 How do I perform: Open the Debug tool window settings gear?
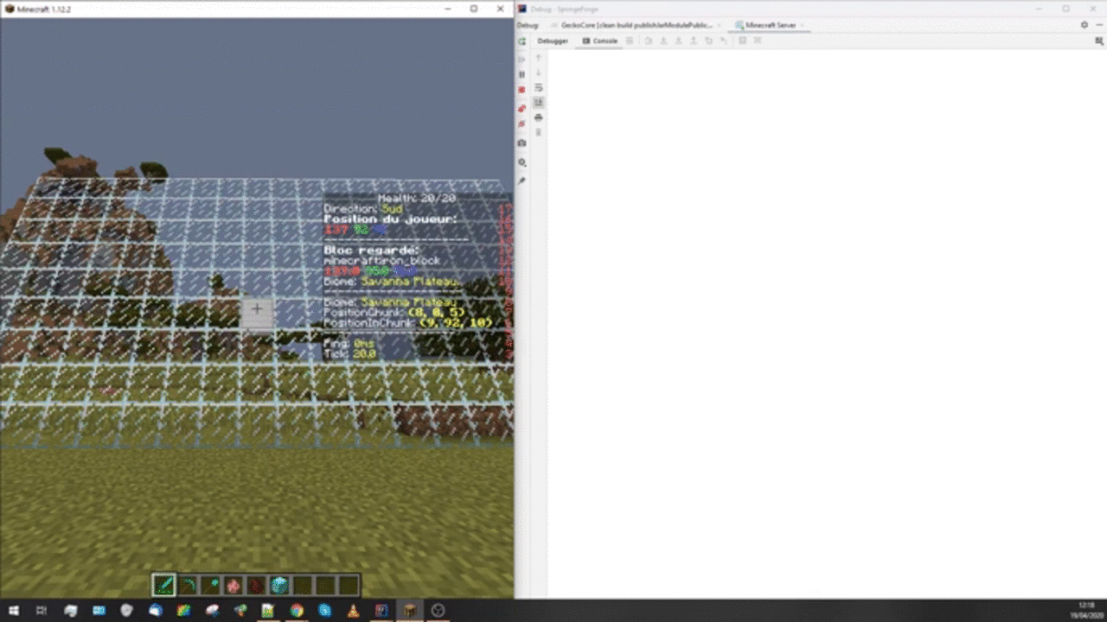tap(1085, 25)
